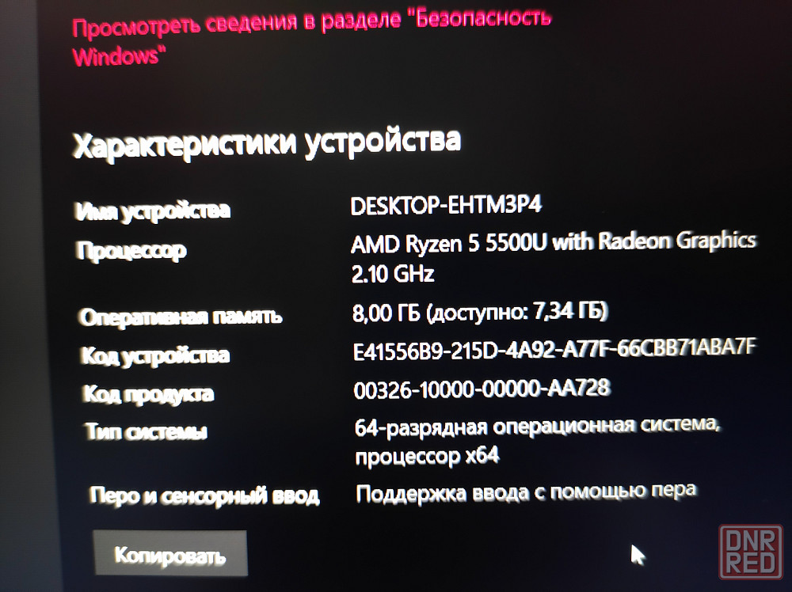
Task: Click the 2.10 GHz clock speed text
Action: tap(393, 274)
